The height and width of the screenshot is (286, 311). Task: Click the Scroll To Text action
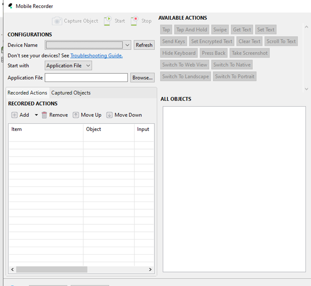(x=281, y=41)
